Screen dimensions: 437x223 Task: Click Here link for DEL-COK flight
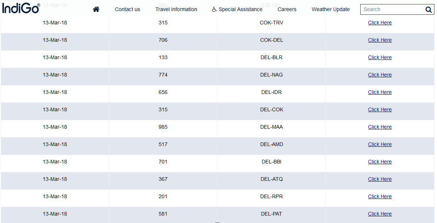380,109
